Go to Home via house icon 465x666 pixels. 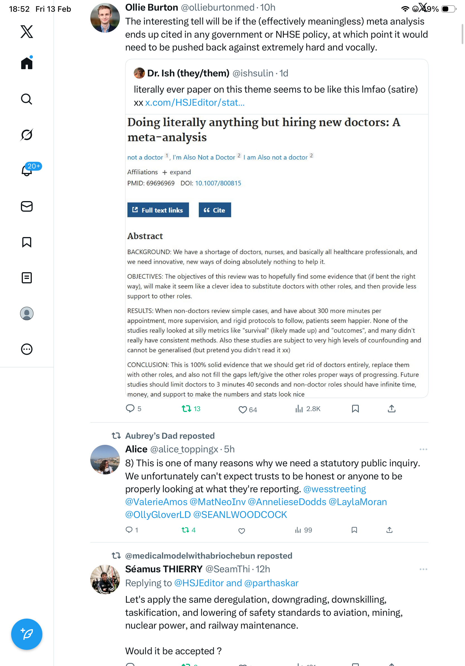point(27,63)
